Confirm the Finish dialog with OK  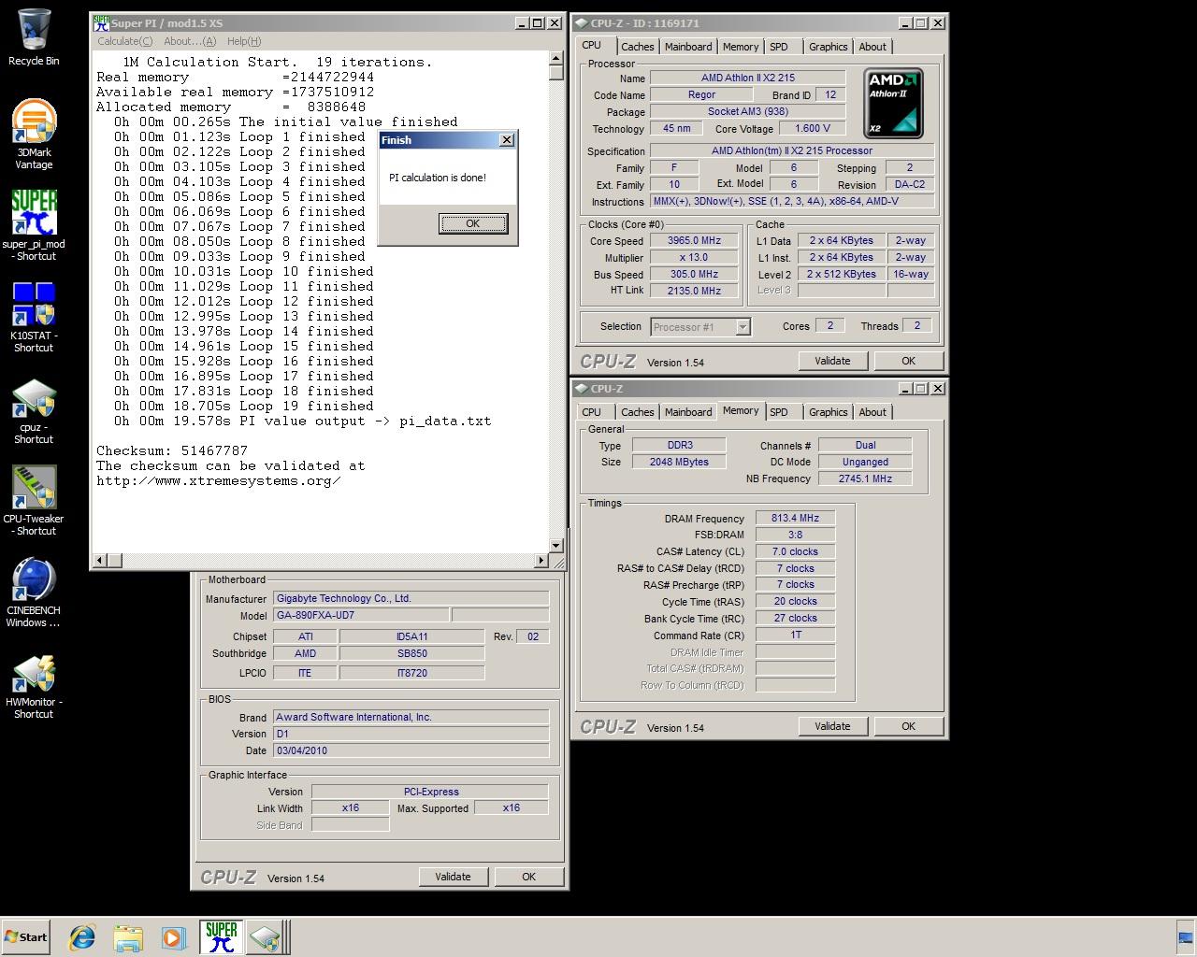coord(473,223)
